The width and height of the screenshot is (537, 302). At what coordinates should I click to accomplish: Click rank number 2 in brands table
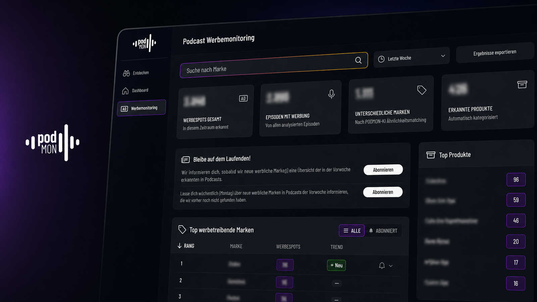[x=181, y=280]
